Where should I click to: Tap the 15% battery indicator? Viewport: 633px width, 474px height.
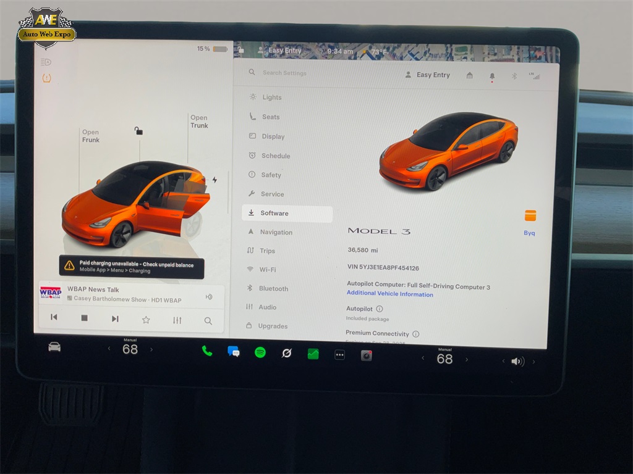[x=213, y=49]
